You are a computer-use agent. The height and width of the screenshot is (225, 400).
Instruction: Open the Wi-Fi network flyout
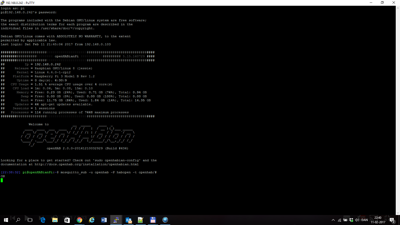[x=339, y=220]
